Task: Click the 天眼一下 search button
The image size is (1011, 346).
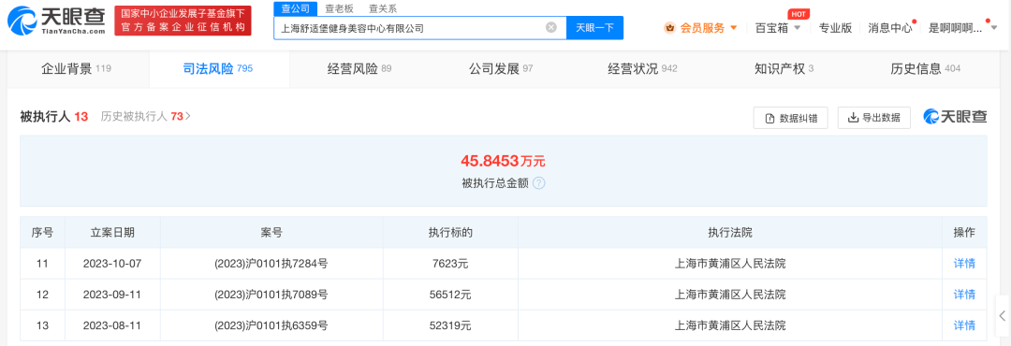Action: click(x=594, y=28)
